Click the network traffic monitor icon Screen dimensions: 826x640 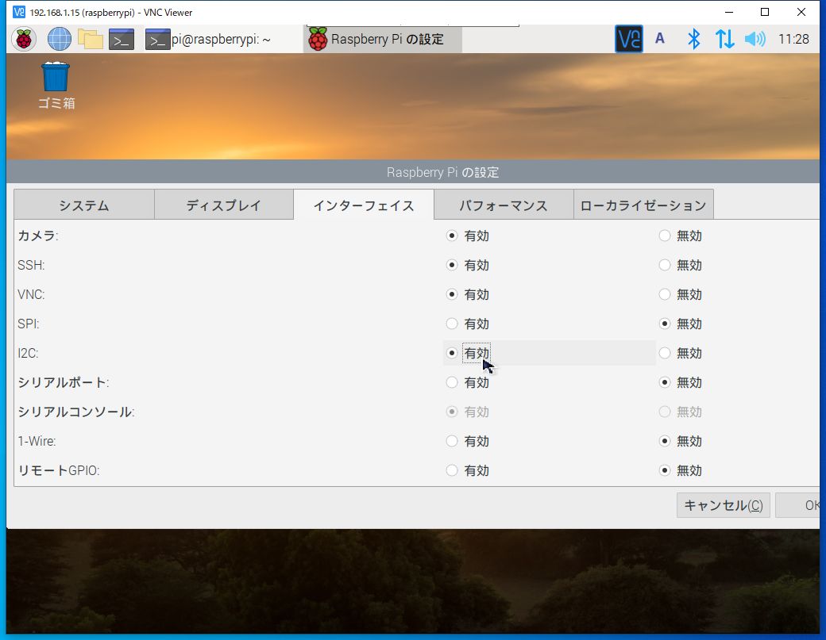724,38
